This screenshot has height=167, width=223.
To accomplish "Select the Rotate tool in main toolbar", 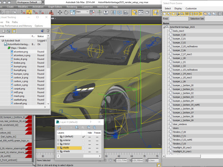I will [x=66, y=13].
